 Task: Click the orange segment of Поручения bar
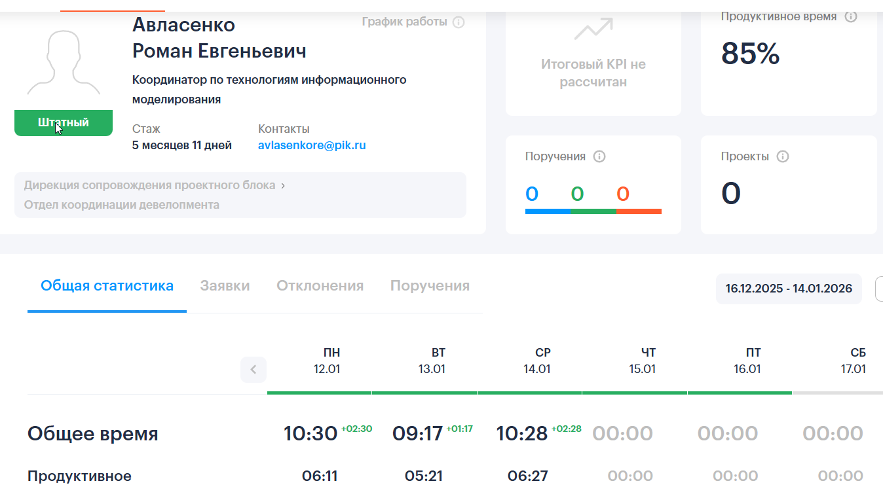coord(639,211)
